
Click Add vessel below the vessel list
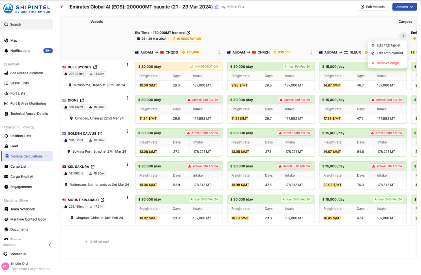(97, 242)
